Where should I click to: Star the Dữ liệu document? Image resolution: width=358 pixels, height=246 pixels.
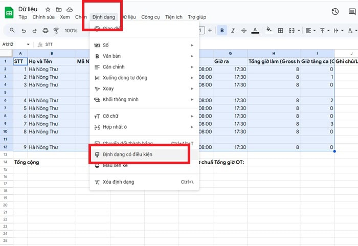[48, 9]
